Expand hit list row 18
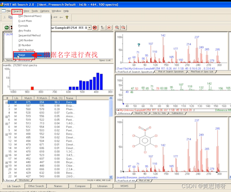Viewport: 231px width, 192px height. coord(7,162)
